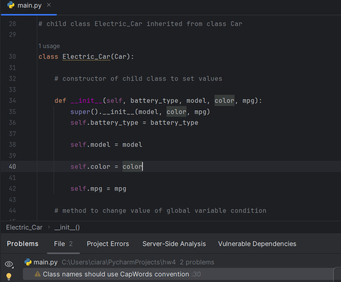Click the color parameter in super call line 35

pyautogui.click(x=177, y=112)
